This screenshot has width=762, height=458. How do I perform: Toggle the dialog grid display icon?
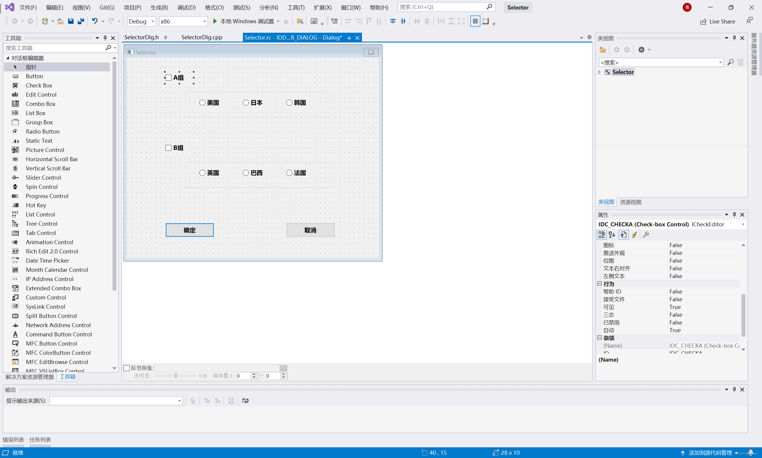(475, 21)
